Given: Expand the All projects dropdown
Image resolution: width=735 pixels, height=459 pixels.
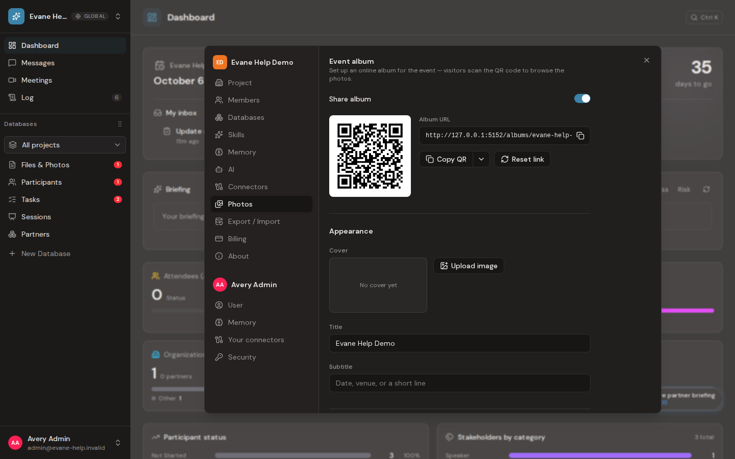Looking at the screenshot, I should click(65, 145).
